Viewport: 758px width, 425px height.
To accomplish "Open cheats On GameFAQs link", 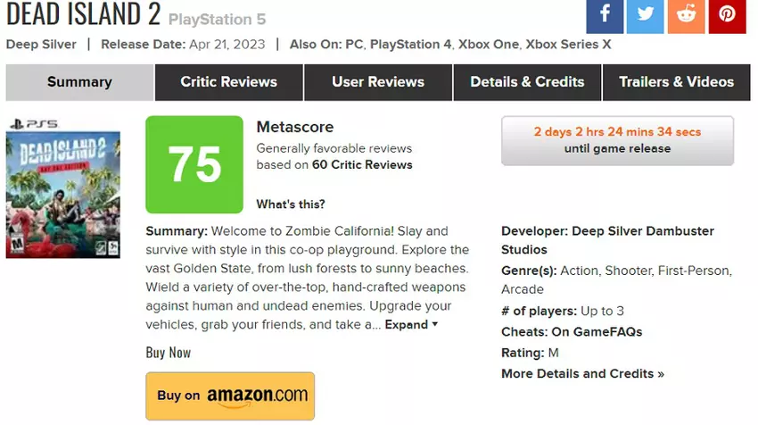I will [x=597, y=331].
